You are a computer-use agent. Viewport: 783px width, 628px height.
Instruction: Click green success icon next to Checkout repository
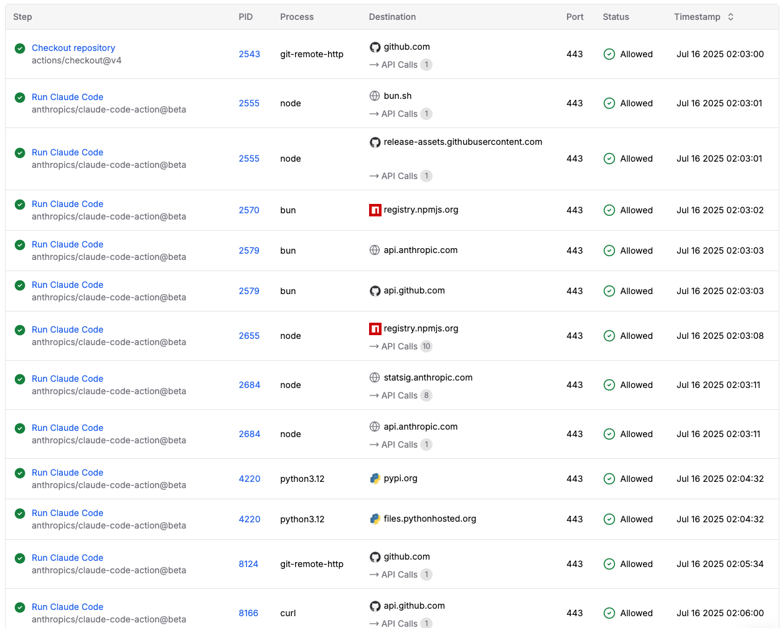(x=20, y=48)
